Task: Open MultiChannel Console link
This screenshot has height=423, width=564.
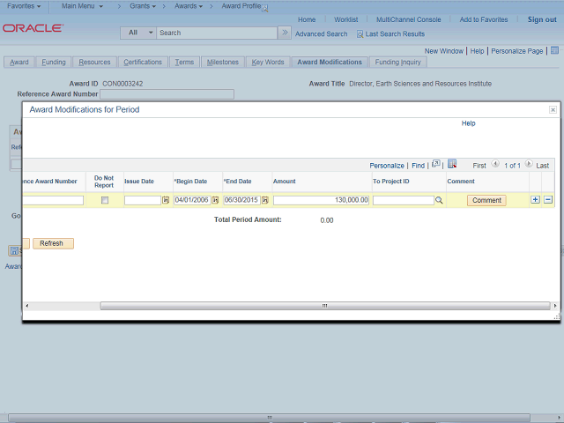Action: tap(409, 19)
